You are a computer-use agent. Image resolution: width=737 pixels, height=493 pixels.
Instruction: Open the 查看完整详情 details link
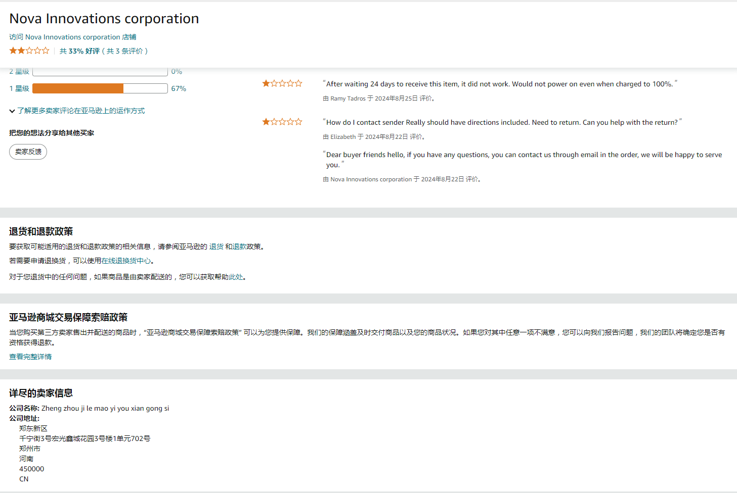click(30, 356)
